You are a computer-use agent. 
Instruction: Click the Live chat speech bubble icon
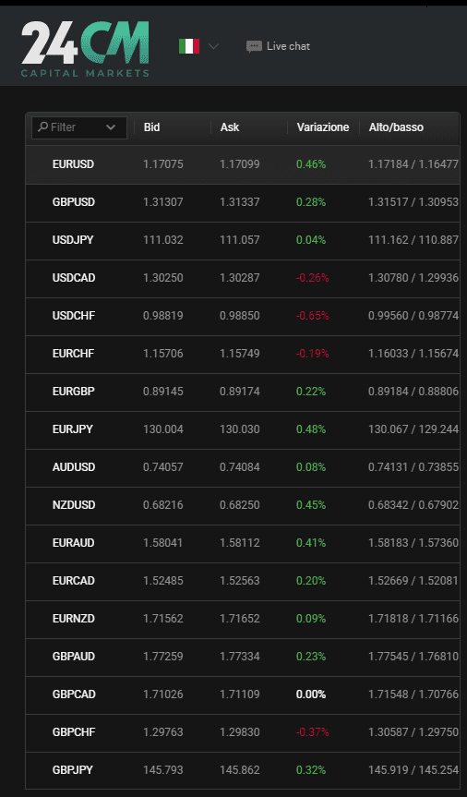pos(254,47)
